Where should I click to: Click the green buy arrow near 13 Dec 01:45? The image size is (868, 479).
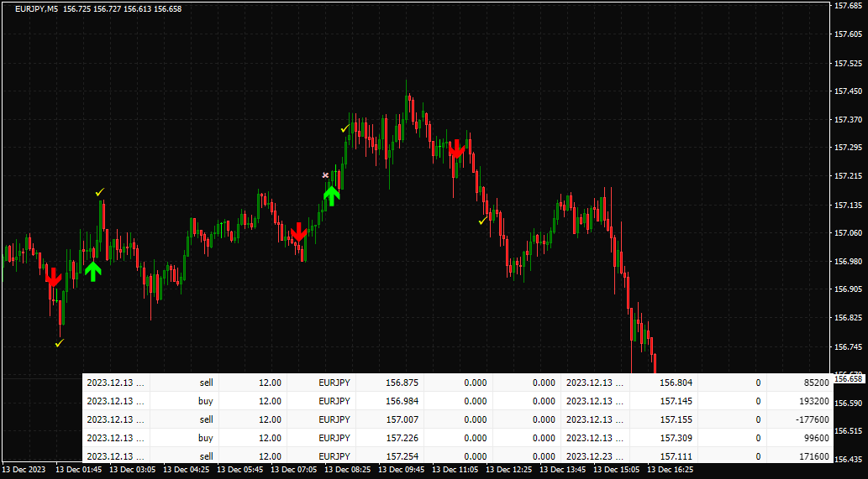click(93, 271)
